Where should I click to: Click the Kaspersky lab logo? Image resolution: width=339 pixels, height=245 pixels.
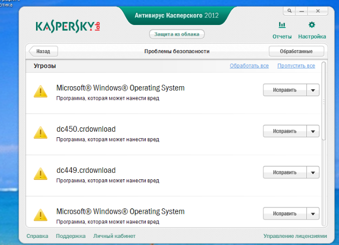click(68, 27)
